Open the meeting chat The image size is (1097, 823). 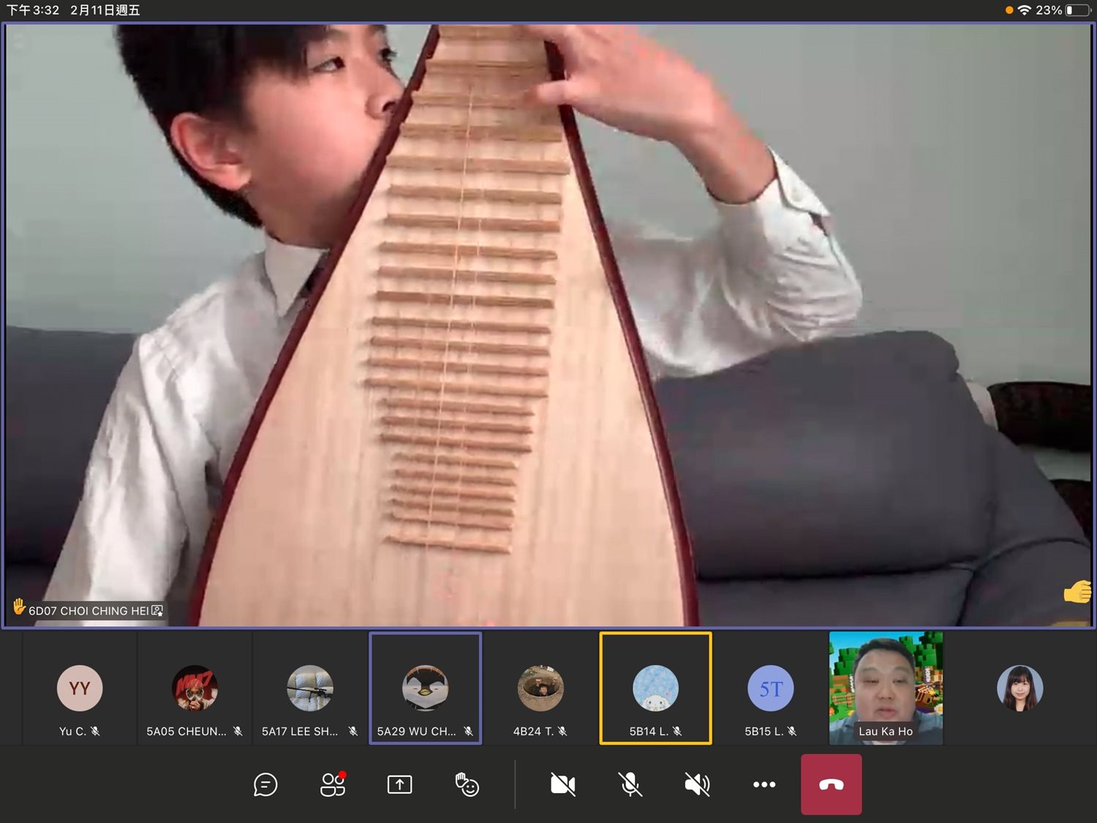coord(265,785)
